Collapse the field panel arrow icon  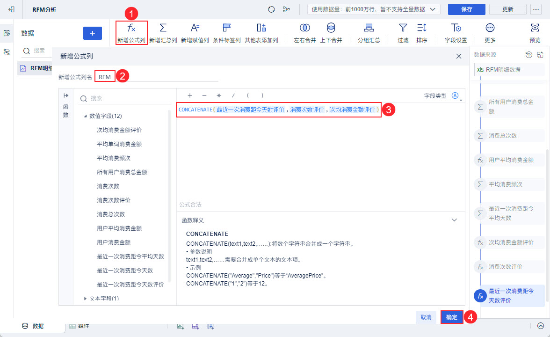[66, 95]
